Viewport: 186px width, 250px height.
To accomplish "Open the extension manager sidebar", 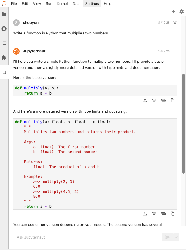I will (4, 57).
